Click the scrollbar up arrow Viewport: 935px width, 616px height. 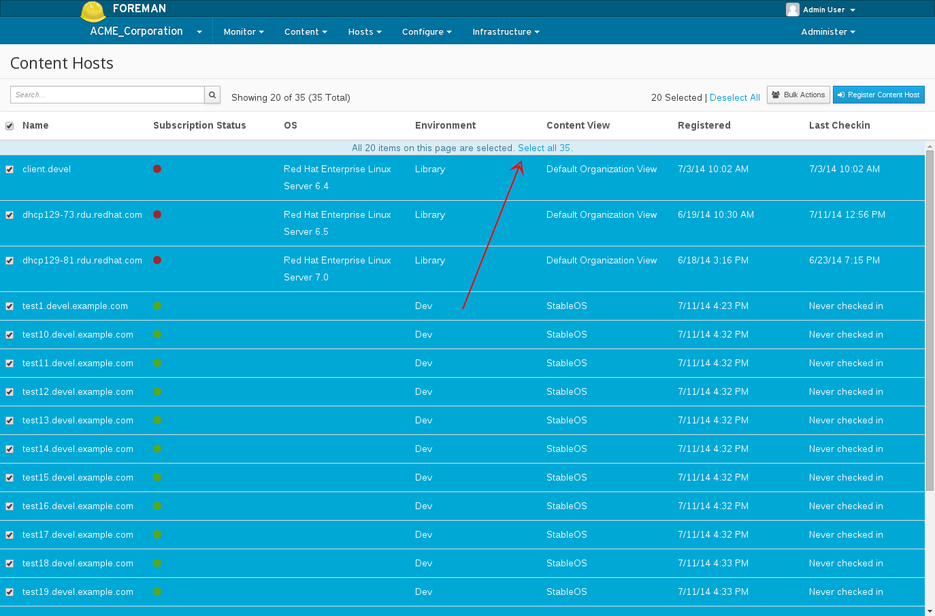(930, 146)
